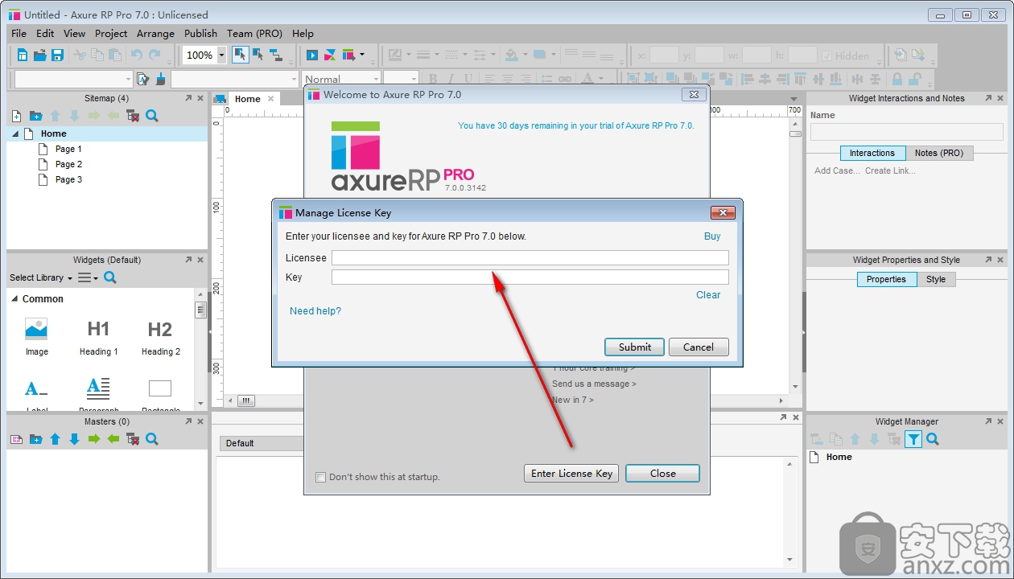This screenshot has width=1014, height=579.
Task: Click the Buy link
Action: (712, 236)
